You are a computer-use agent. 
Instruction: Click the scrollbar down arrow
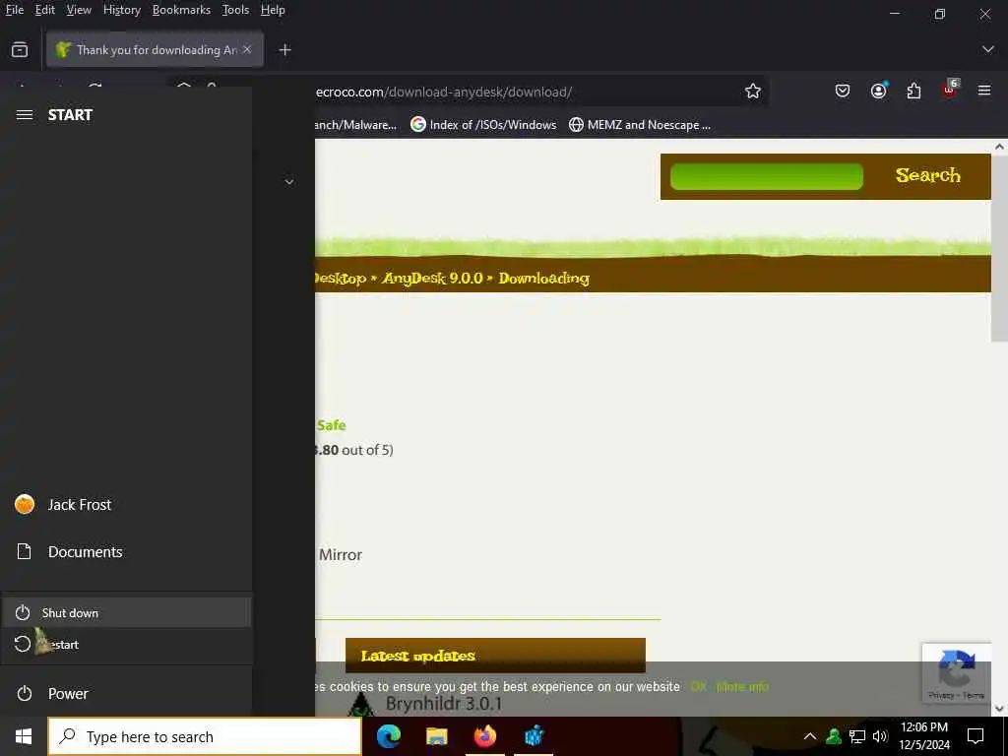click(x=999, y=709)
